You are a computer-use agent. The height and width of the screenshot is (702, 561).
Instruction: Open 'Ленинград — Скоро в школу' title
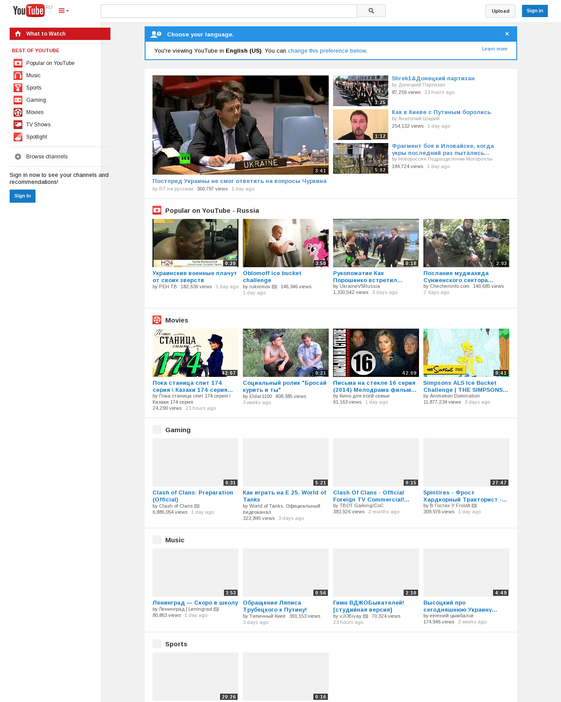click(x=195, y=603)
